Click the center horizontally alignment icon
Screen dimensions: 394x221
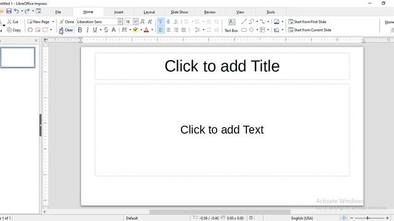tap(168, 30)
